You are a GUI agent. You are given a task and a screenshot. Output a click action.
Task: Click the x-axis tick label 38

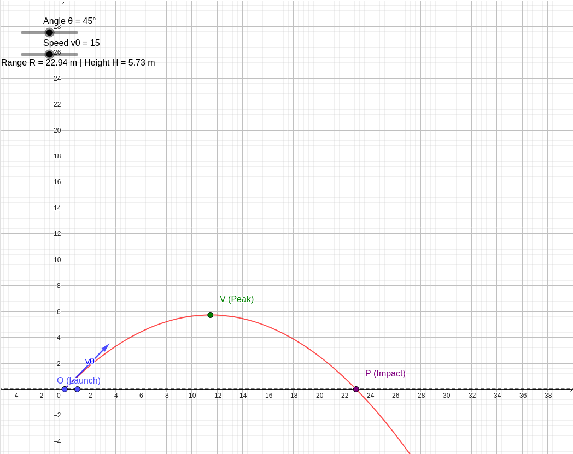pyautogui.click(x=548, y=396)
